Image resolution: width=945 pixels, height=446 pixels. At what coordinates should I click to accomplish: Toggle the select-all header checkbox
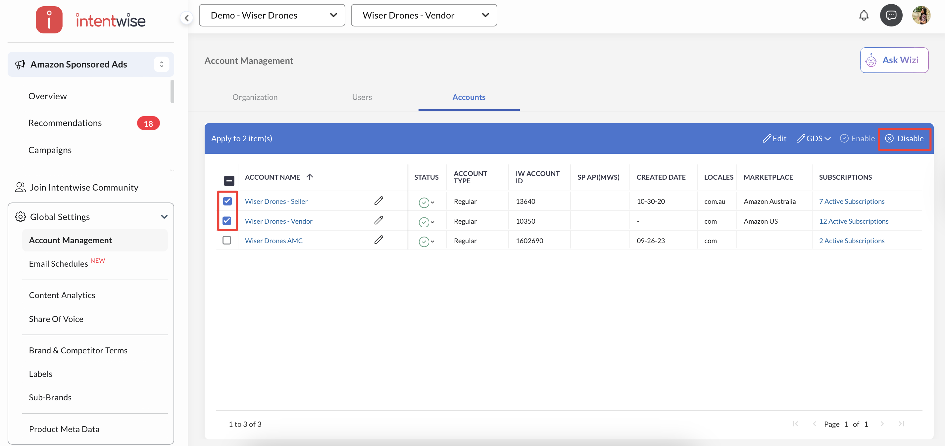229,180
